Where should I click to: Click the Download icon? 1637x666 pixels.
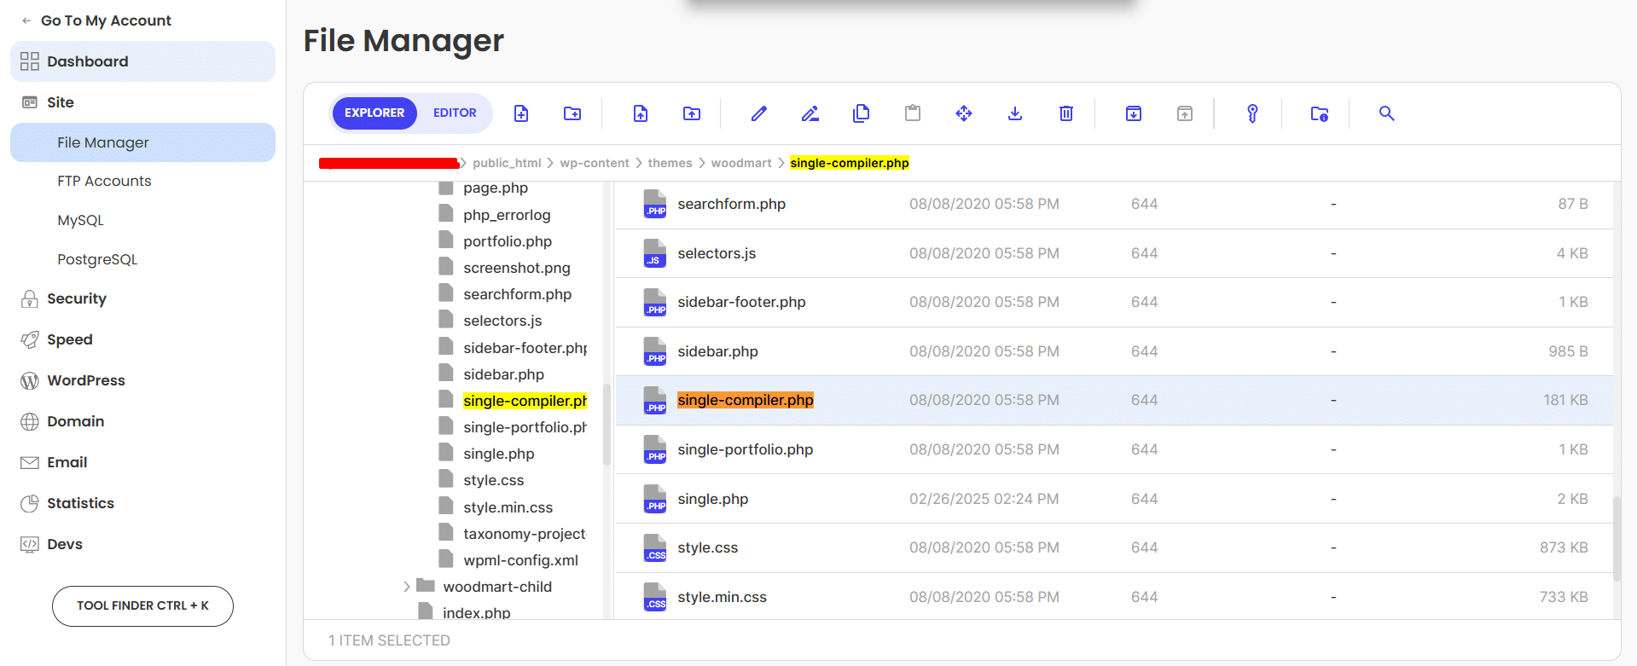(x=1015, y=113)
